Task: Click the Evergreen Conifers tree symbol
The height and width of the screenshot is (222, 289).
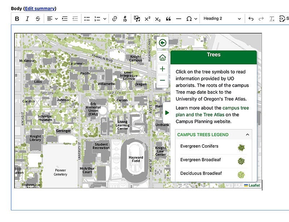Action: point(241,148)
